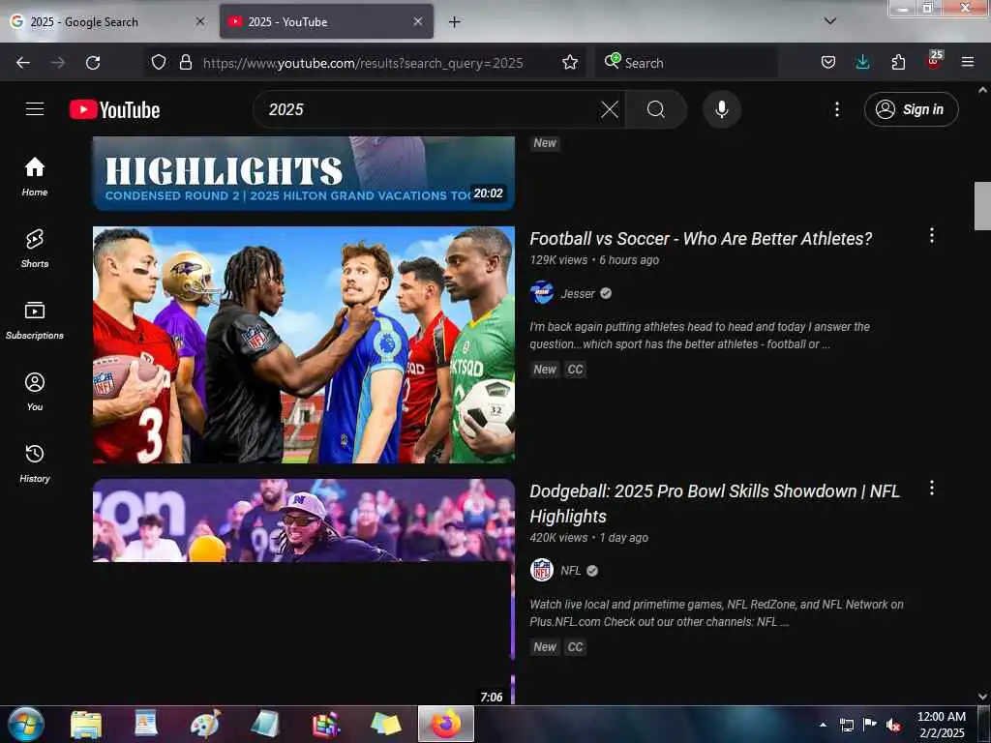Open the Firefox downloads panel
Viewport: 991px width, 743px height.
[x=862, y=62]
